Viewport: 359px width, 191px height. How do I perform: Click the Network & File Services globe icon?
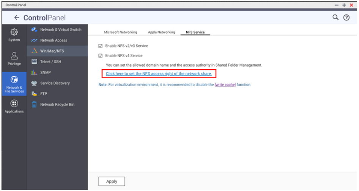click(x=14, y=80)
